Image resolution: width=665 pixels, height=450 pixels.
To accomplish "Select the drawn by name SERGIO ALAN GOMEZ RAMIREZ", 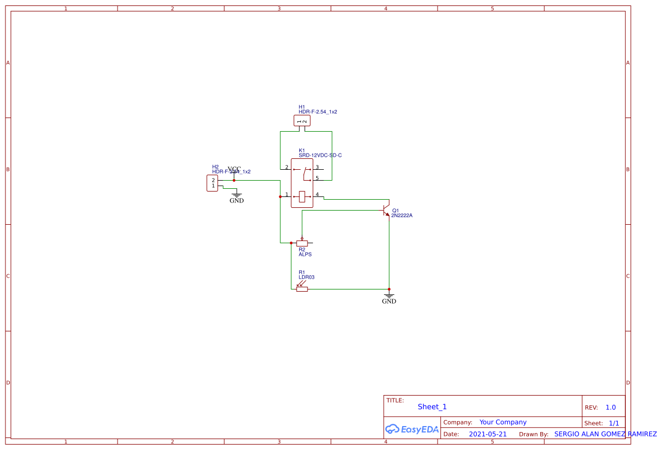I will (605, 434).
